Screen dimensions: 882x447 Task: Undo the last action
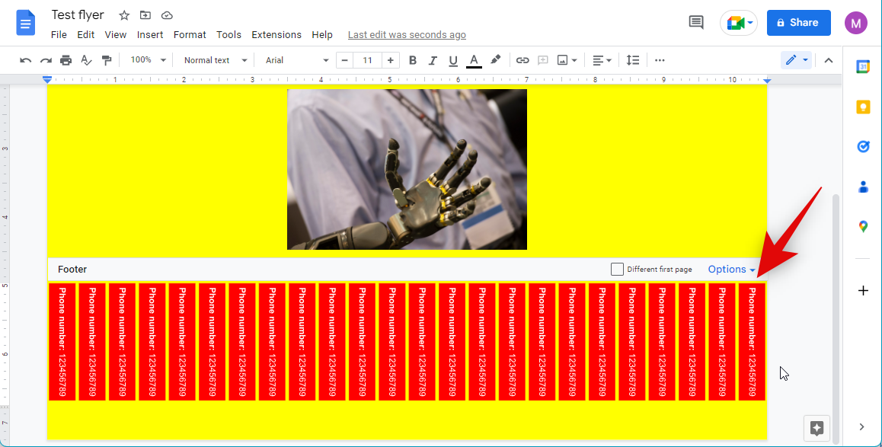25,60
